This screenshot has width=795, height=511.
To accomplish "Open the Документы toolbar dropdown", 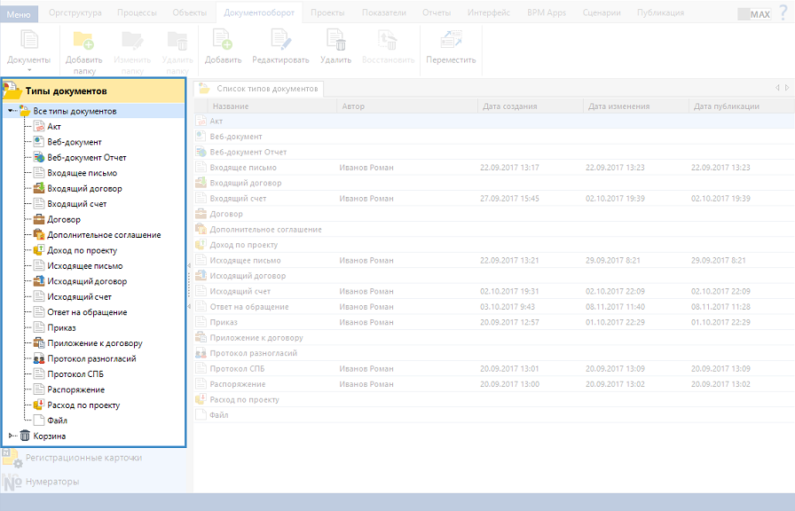I will [28, 69].
